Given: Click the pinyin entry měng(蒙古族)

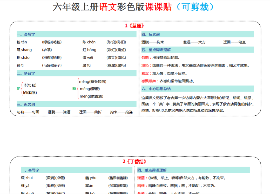Looking at the screenshot, I should pos(91,96).
